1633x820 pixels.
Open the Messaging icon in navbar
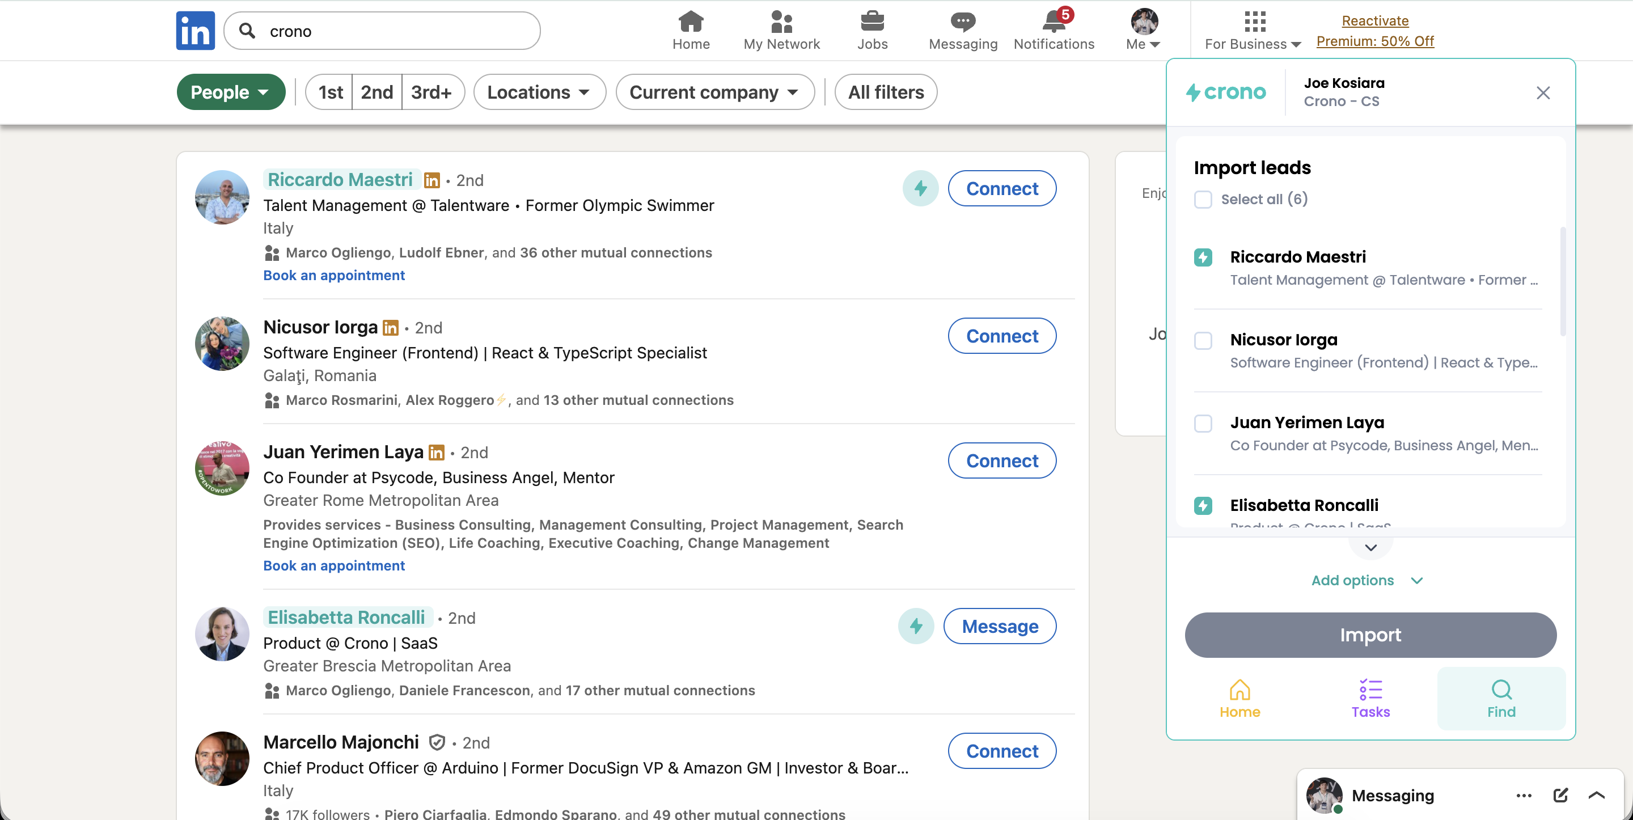pos(962,22)
